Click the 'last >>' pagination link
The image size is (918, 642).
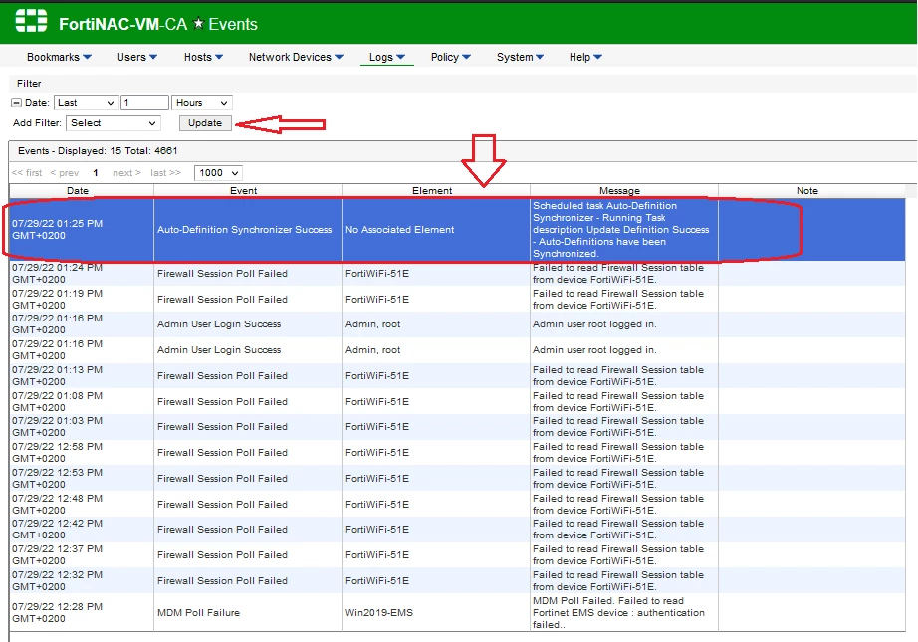[165, 173]
